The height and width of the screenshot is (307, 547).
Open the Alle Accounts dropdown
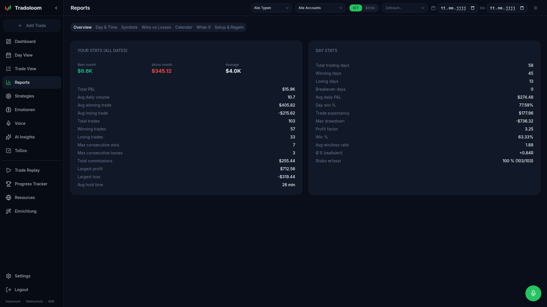[320, 8]
